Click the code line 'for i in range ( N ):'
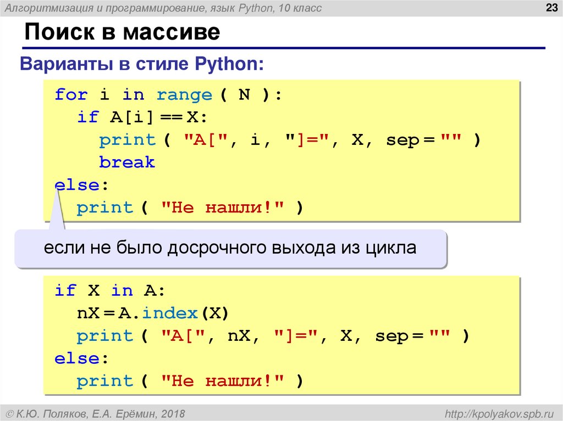Viewport: 563px width, 421px height. pos(168,95)
